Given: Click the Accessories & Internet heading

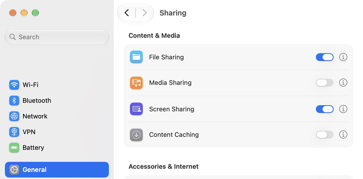Looking at the screenshot, I should [164, 166].
